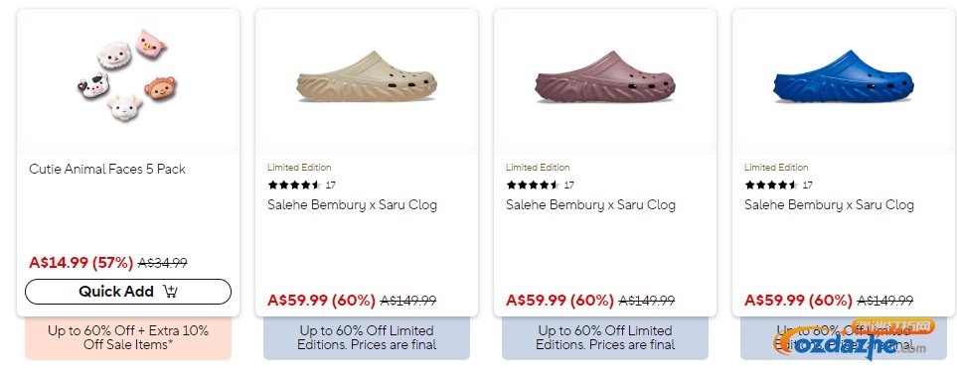The image size is (957, 373).
Task: Open the Cutie Animal Faces charms image
Action: click(127, 75)
